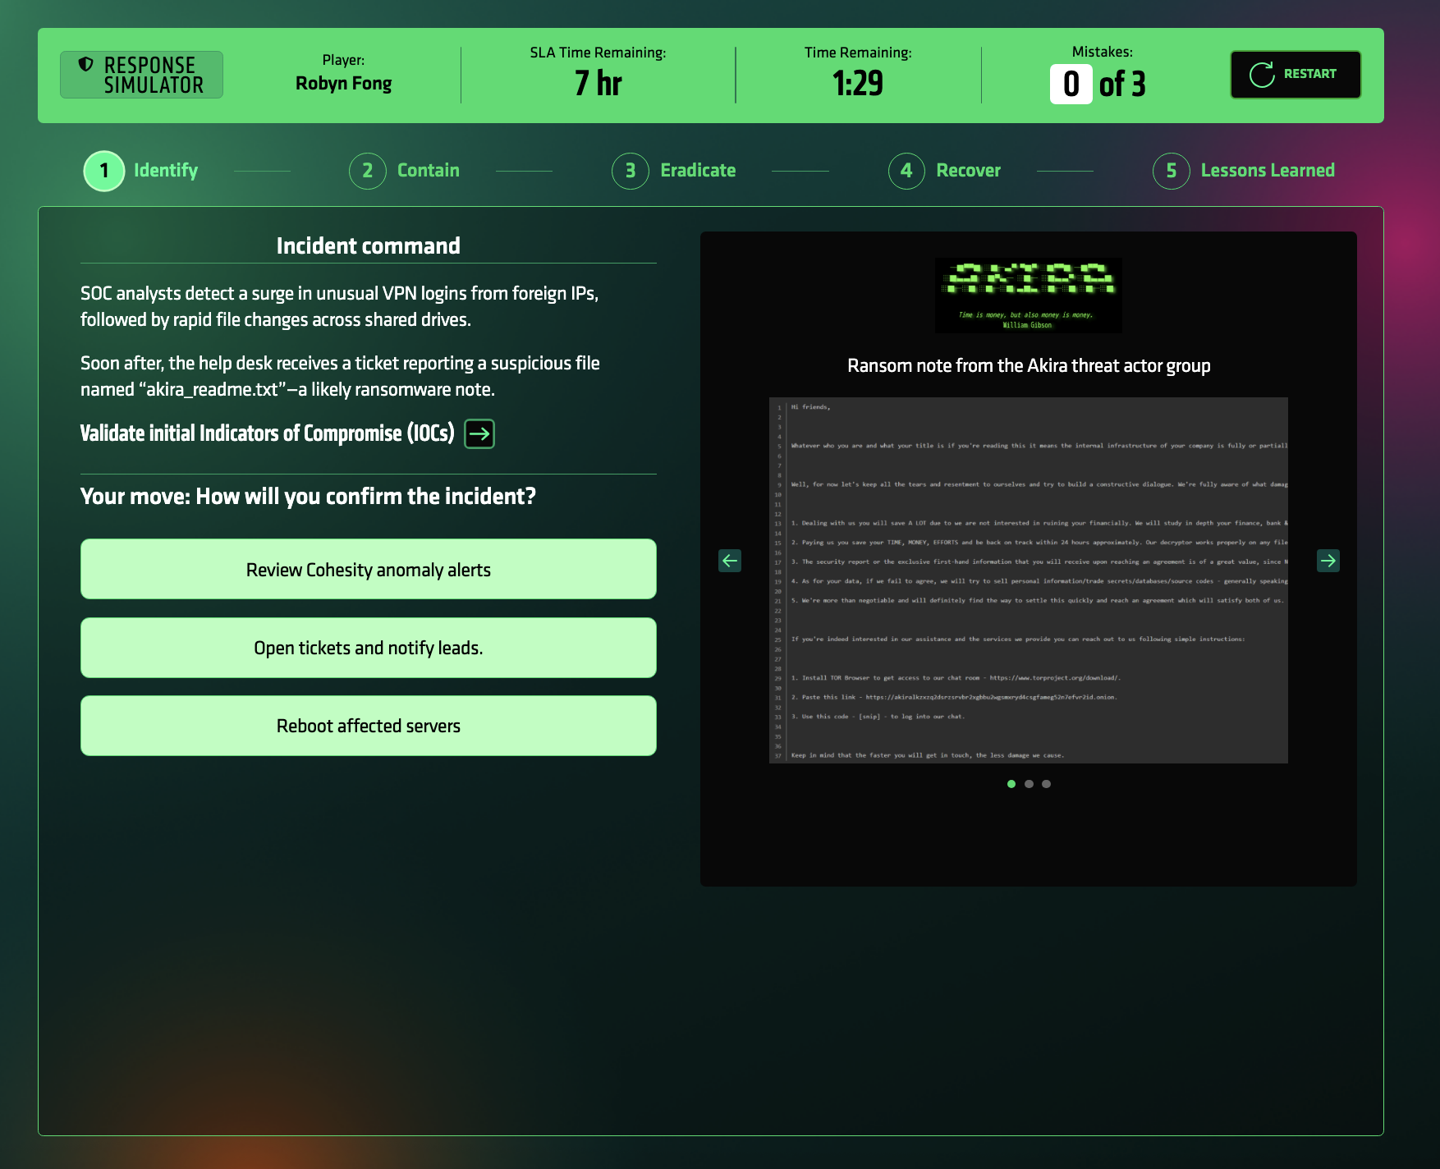Click the carousel next arrow icon

pos(1328,561)
